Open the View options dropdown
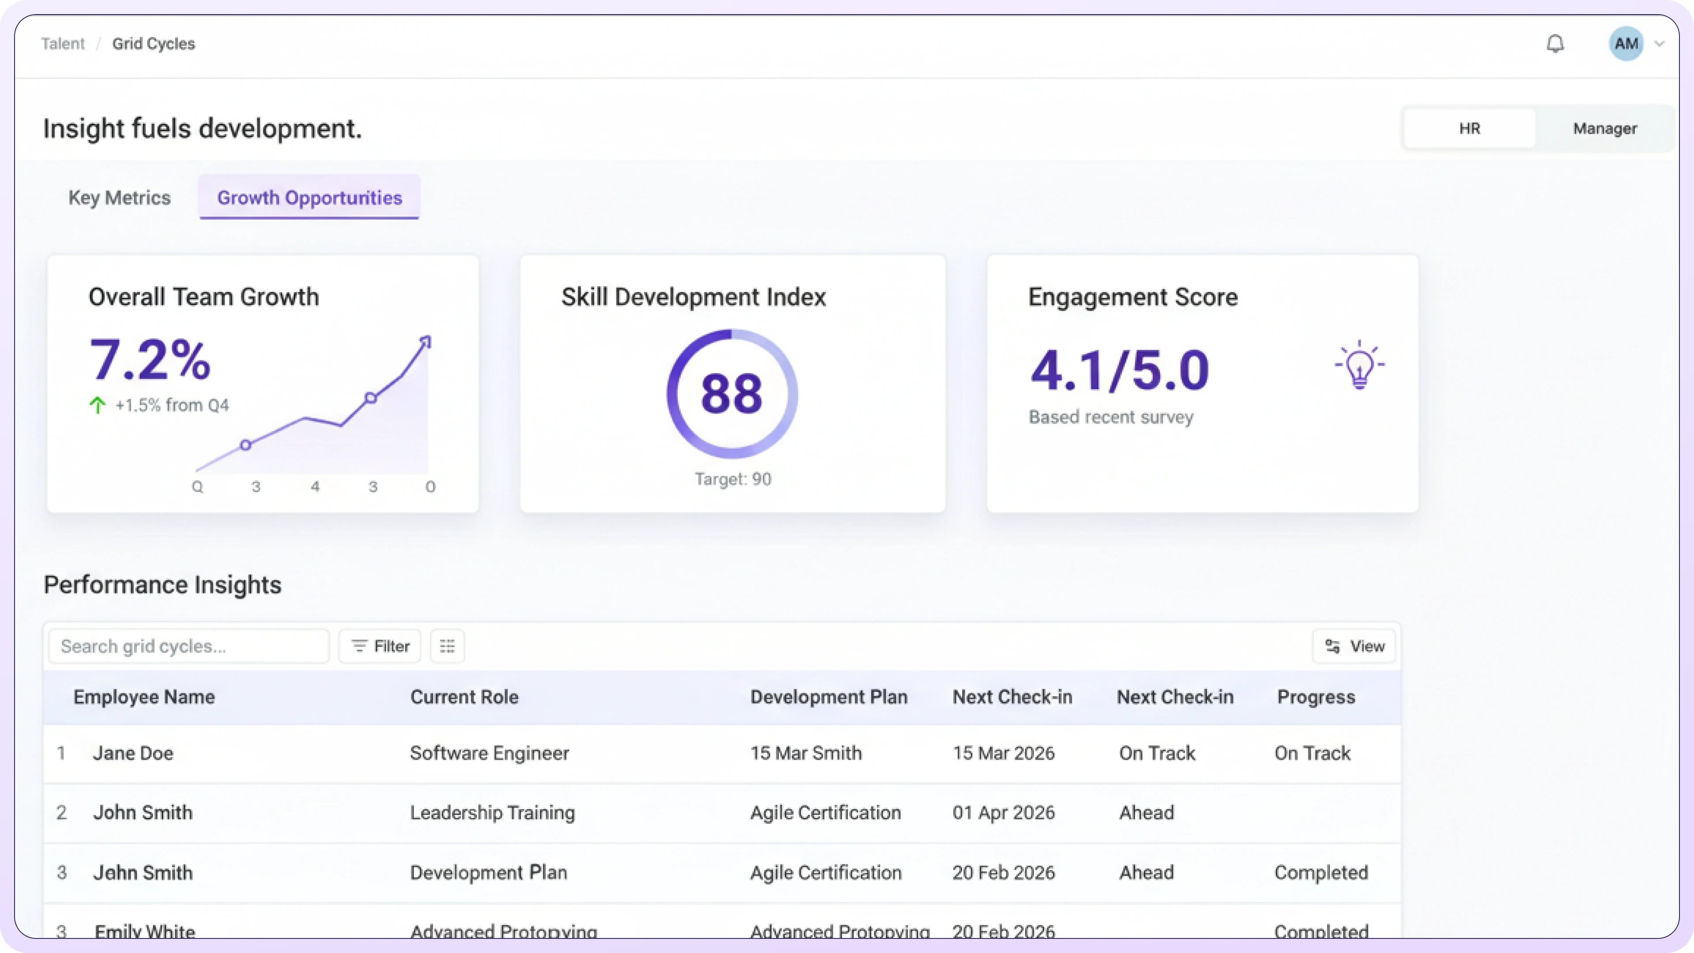The width and height of the screenshot is (1694, 953). 1354,646
